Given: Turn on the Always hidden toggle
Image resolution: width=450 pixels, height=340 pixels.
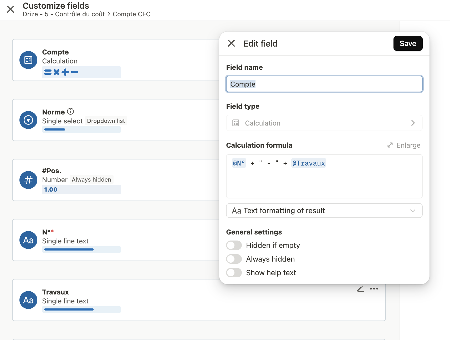Looking at the screenshot, I should tap(234, 259).
